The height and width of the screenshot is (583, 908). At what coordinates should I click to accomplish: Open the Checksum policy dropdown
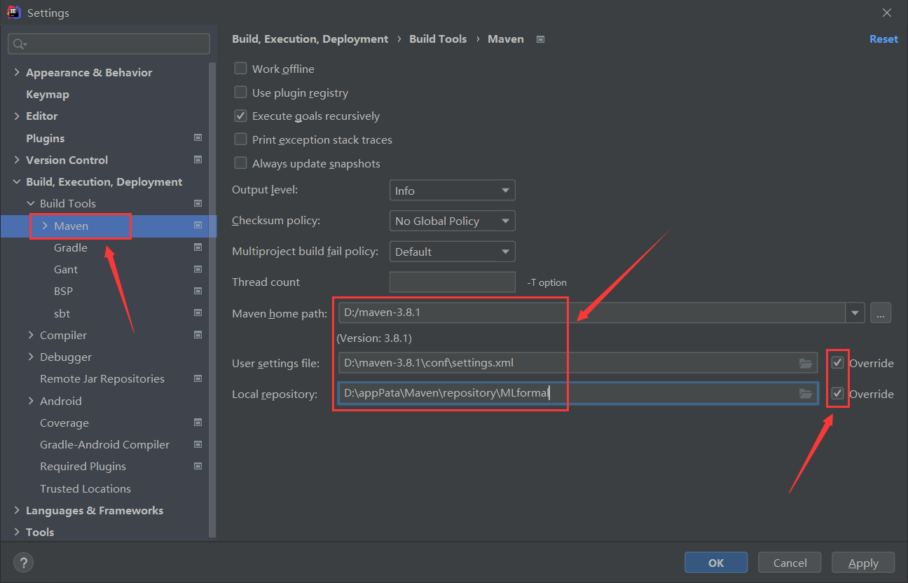tap(453, 221)
